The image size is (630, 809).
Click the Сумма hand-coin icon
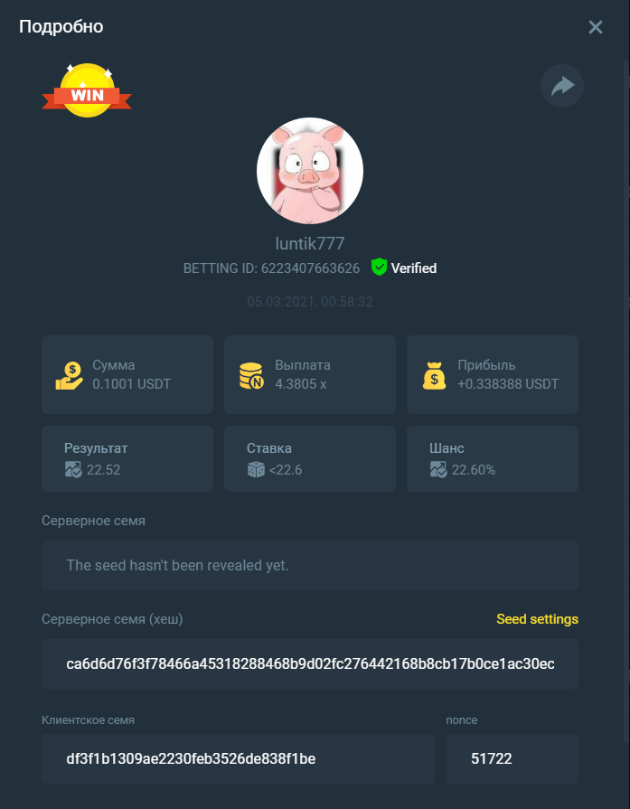pyautogui.click(x=69, y=376)
